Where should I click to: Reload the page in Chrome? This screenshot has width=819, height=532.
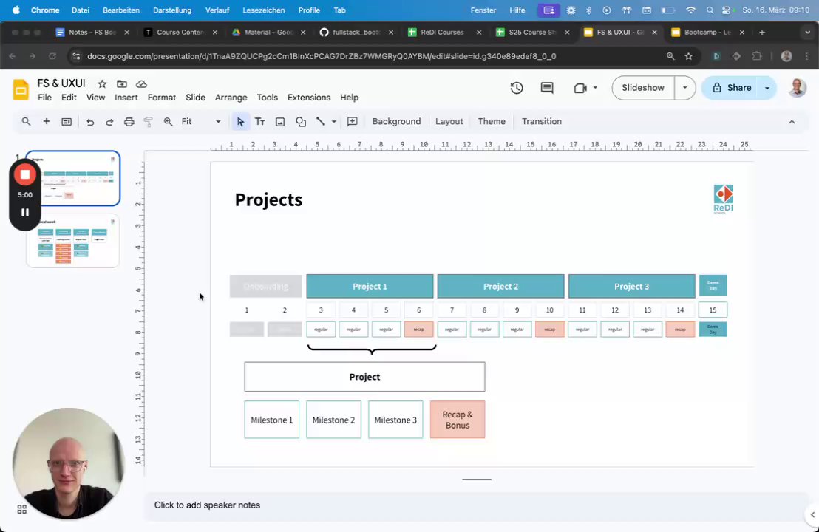click(x=52, y=56)
